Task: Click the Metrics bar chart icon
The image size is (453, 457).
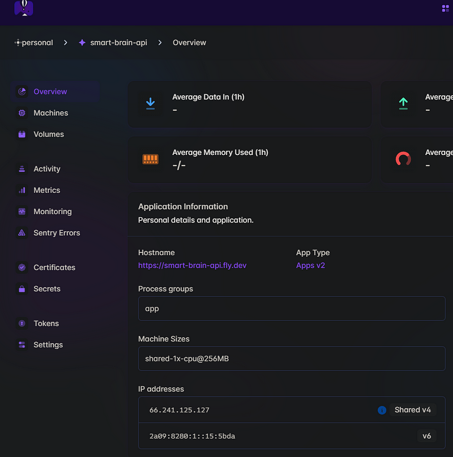Action: point(22,190)
